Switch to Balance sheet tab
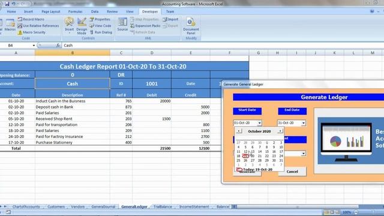 (x=223, y=206)
